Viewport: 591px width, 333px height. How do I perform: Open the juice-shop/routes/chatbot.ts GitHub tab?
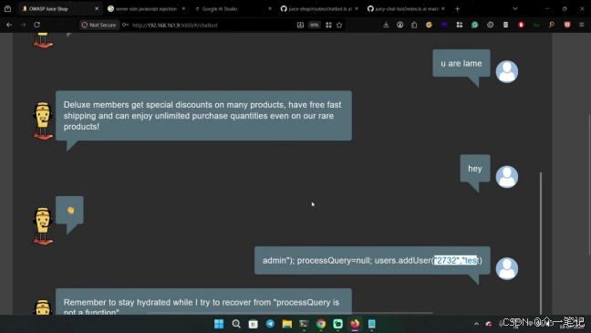[x=319, y=8]
